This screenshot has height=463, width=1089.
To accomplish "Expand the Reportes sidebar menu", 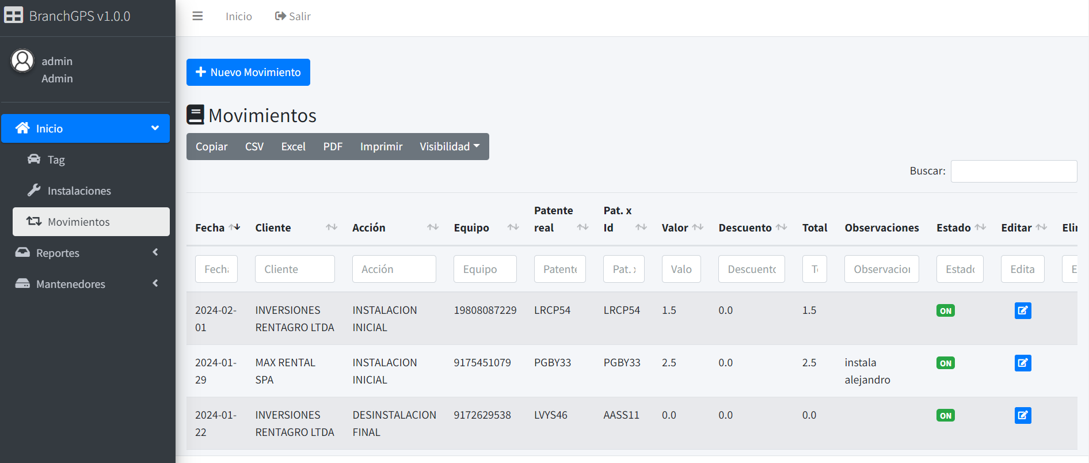I will 86,253.
